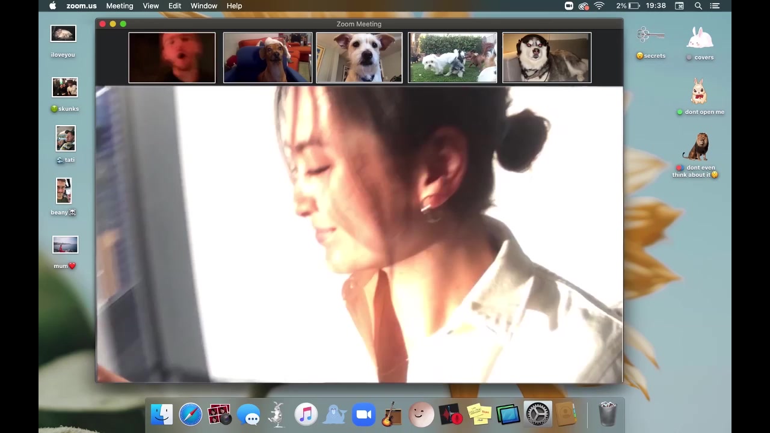The image size is (770, 433).
Task: Select the husky with headphones participant thumbnail
Action: tap(546, 58)
